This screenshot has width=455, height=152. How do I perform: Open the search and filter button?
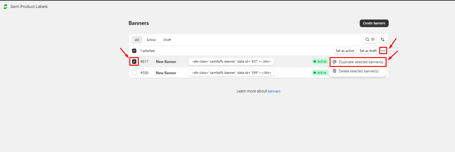pyautogui.click(x=370, y=40)
